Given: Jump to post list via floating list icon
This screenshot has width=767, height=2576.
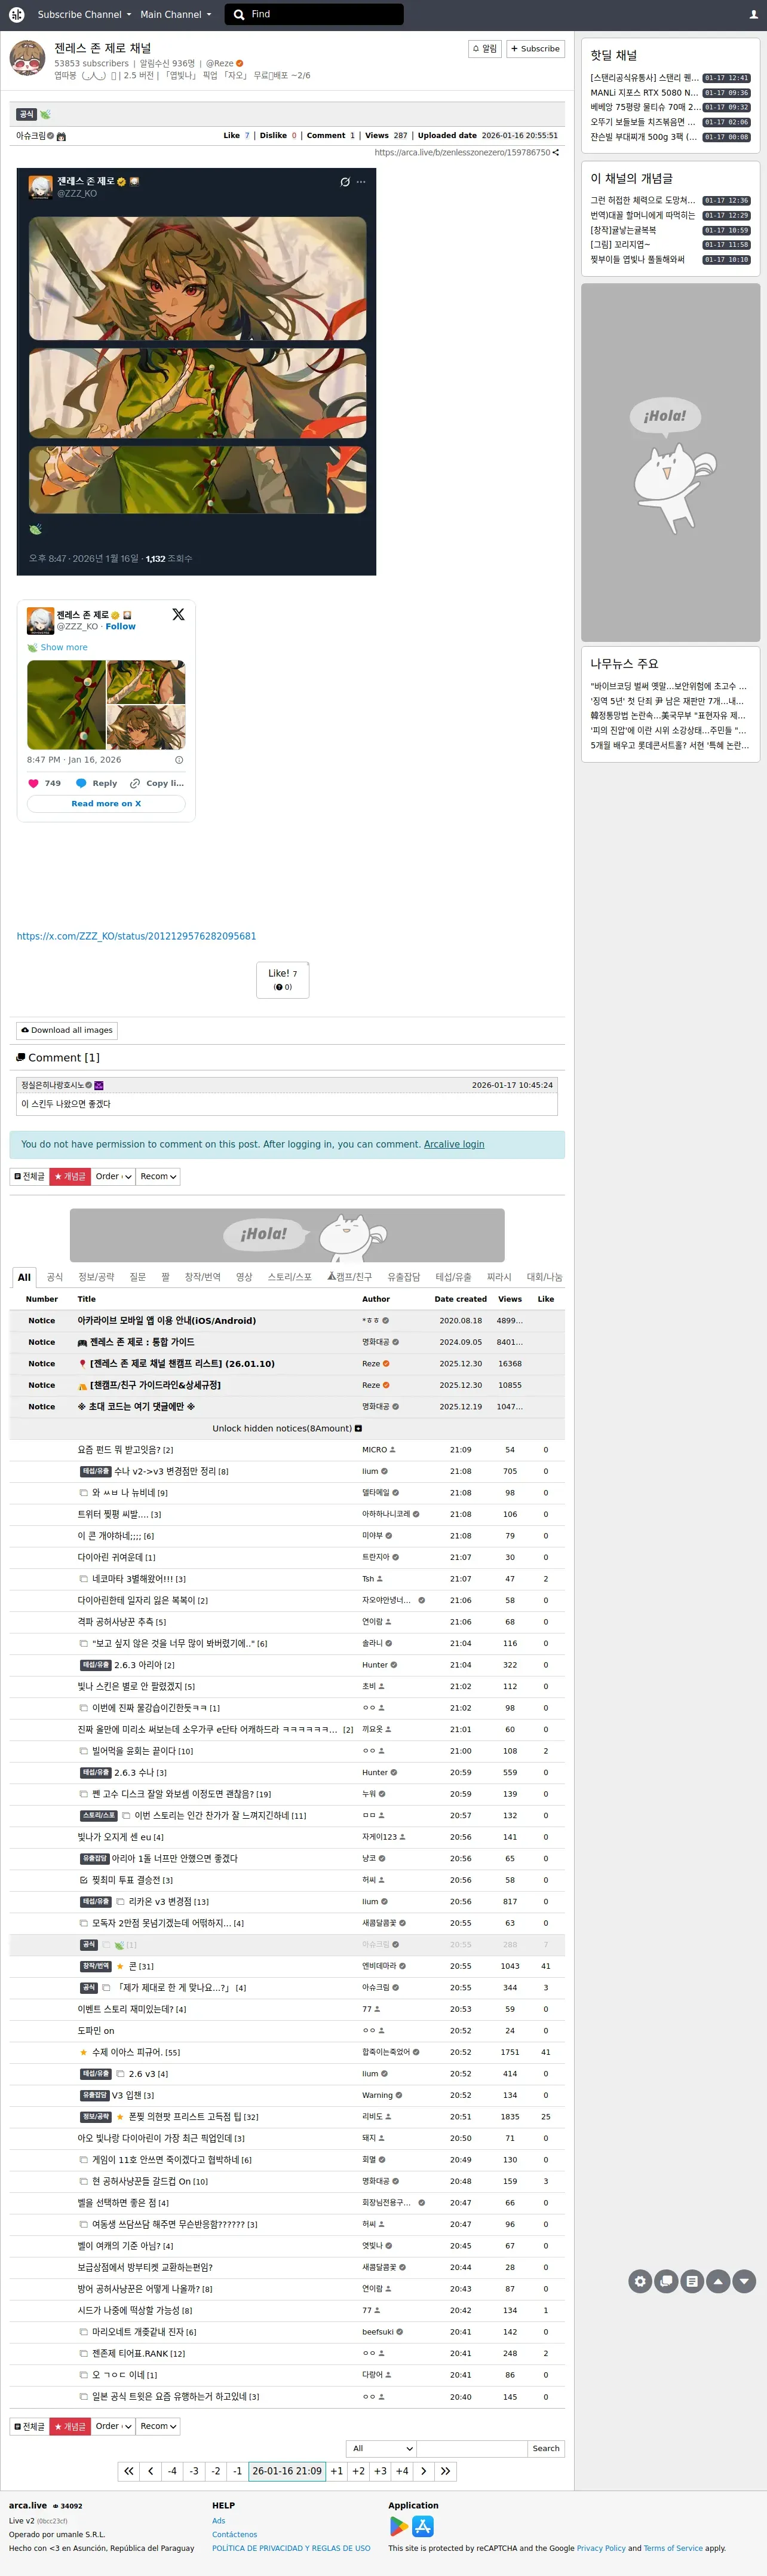Looking at the screenshot, I should (692, 2281).
